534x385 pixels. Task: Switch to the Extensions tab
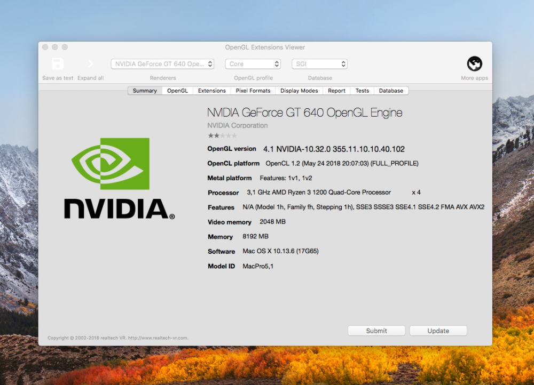pos(212,91)
